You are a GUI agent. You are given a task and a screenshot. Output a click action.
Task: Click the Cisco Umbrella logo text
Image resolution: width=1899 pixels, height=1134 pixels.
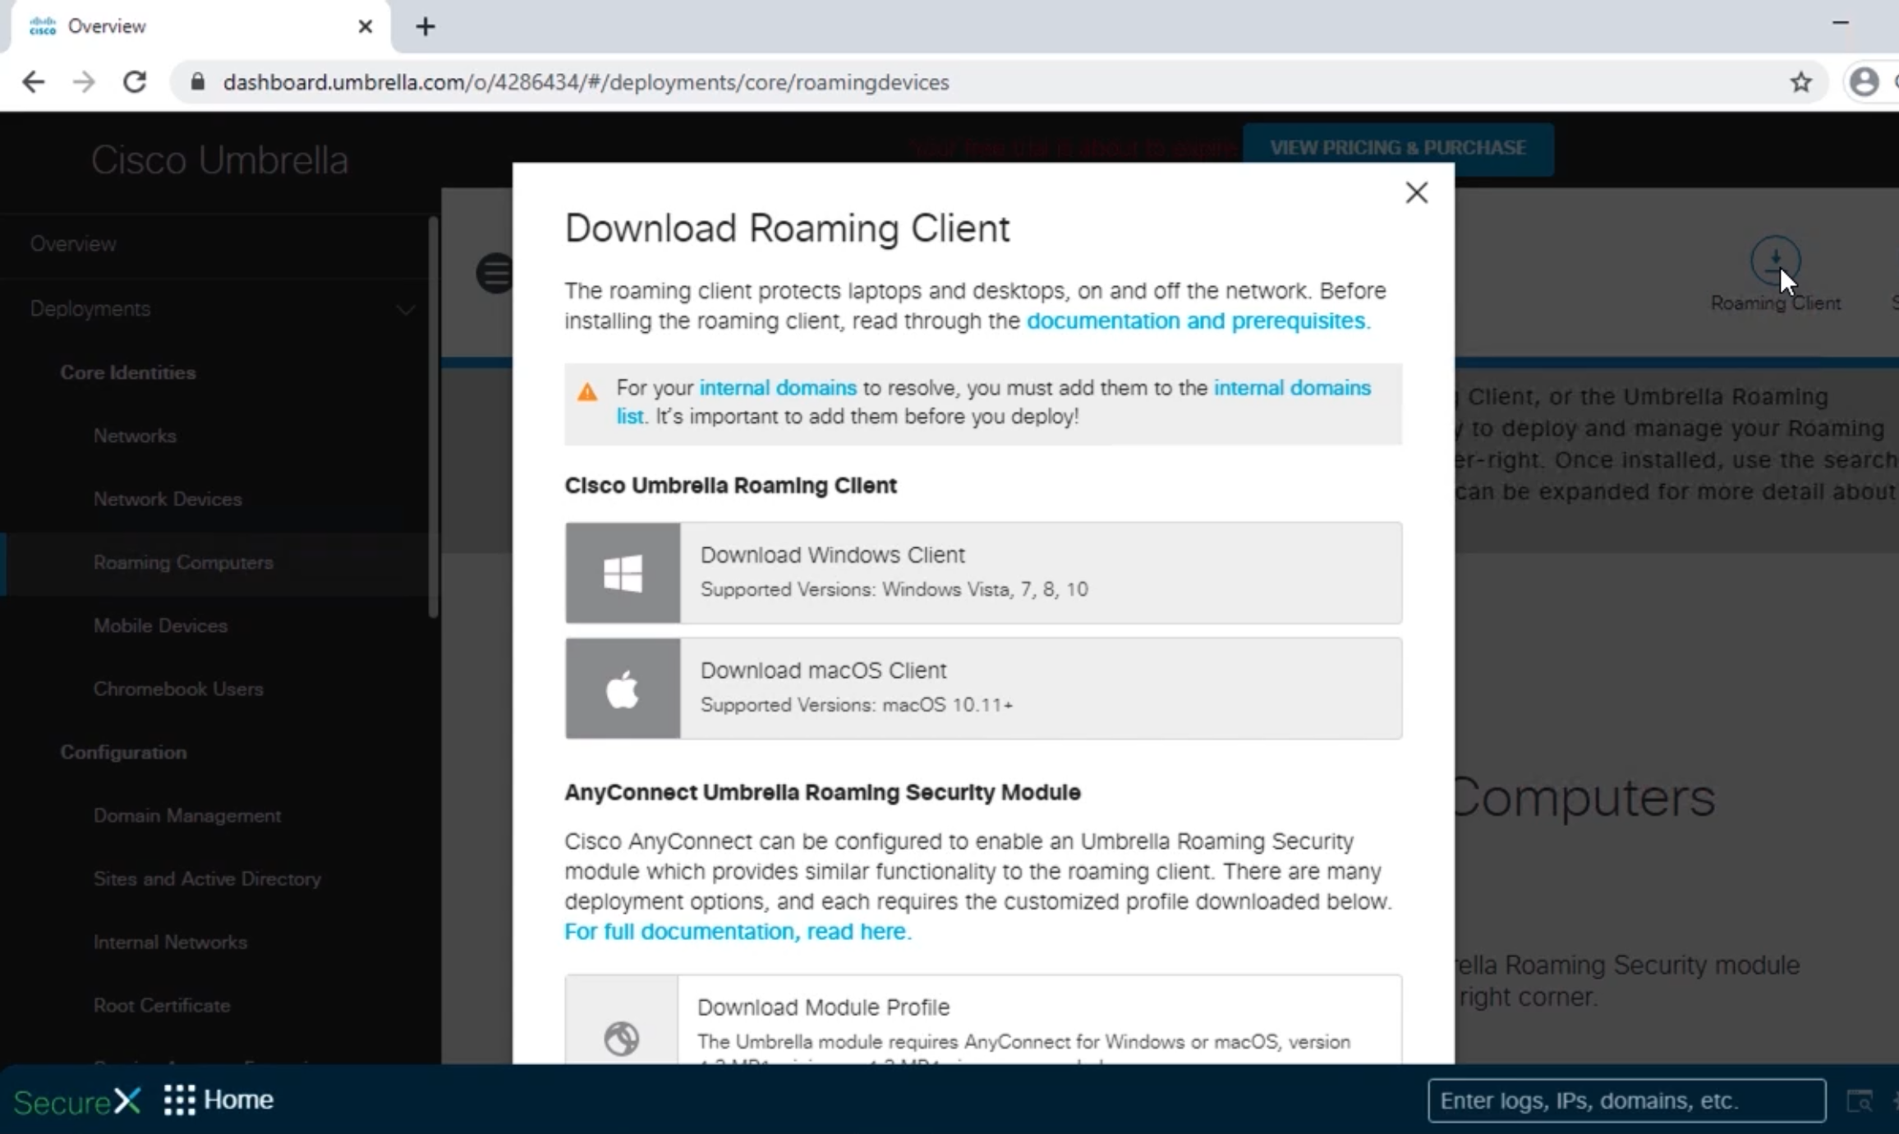(x=219, y=160)
